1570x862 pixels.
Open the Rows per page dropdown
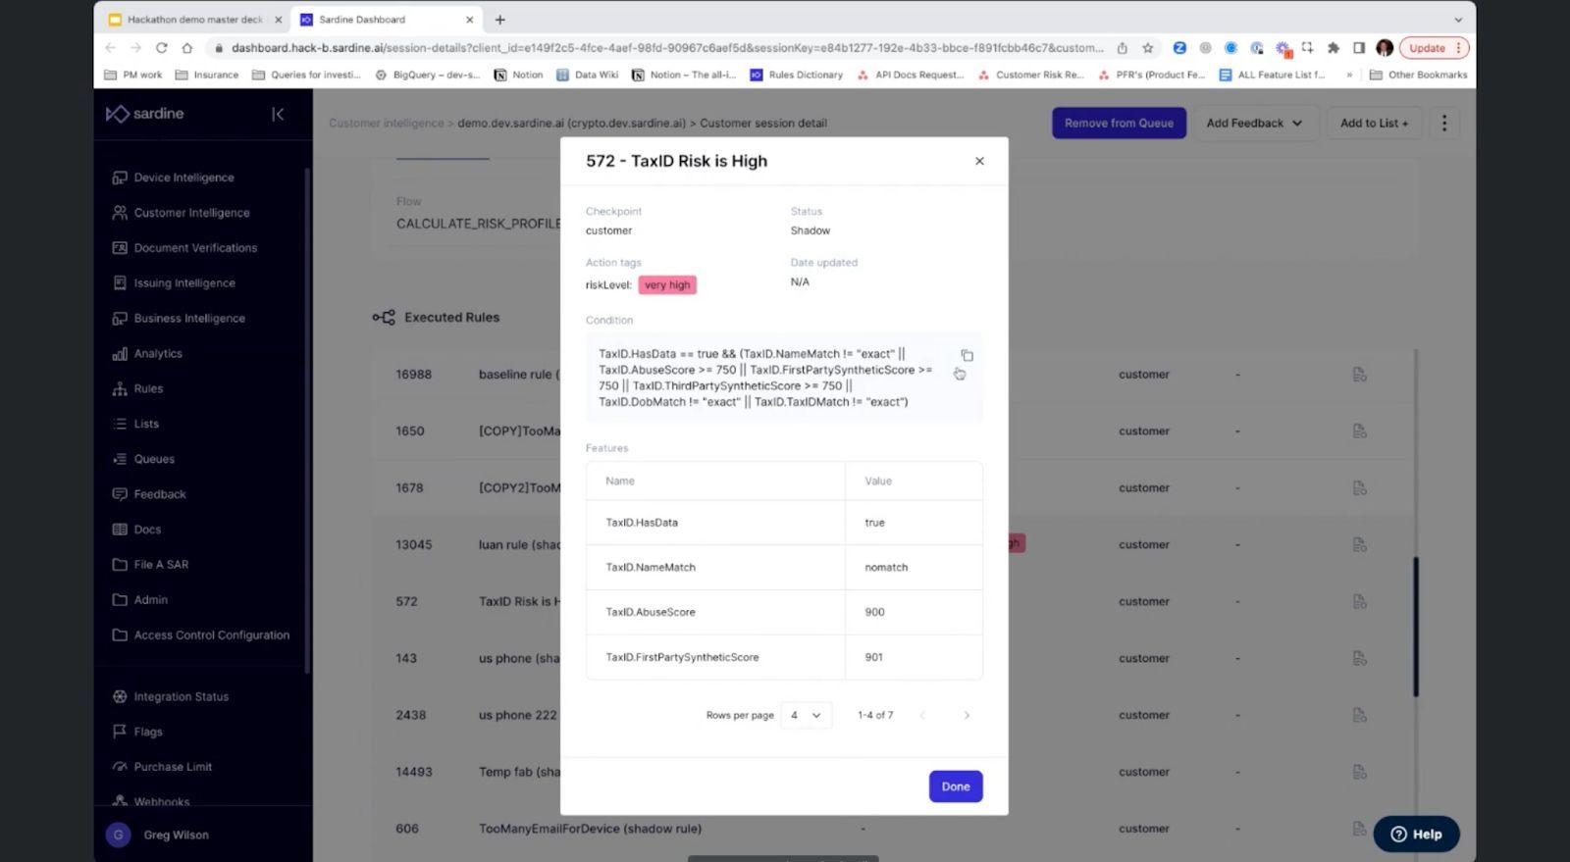point(807,715)
